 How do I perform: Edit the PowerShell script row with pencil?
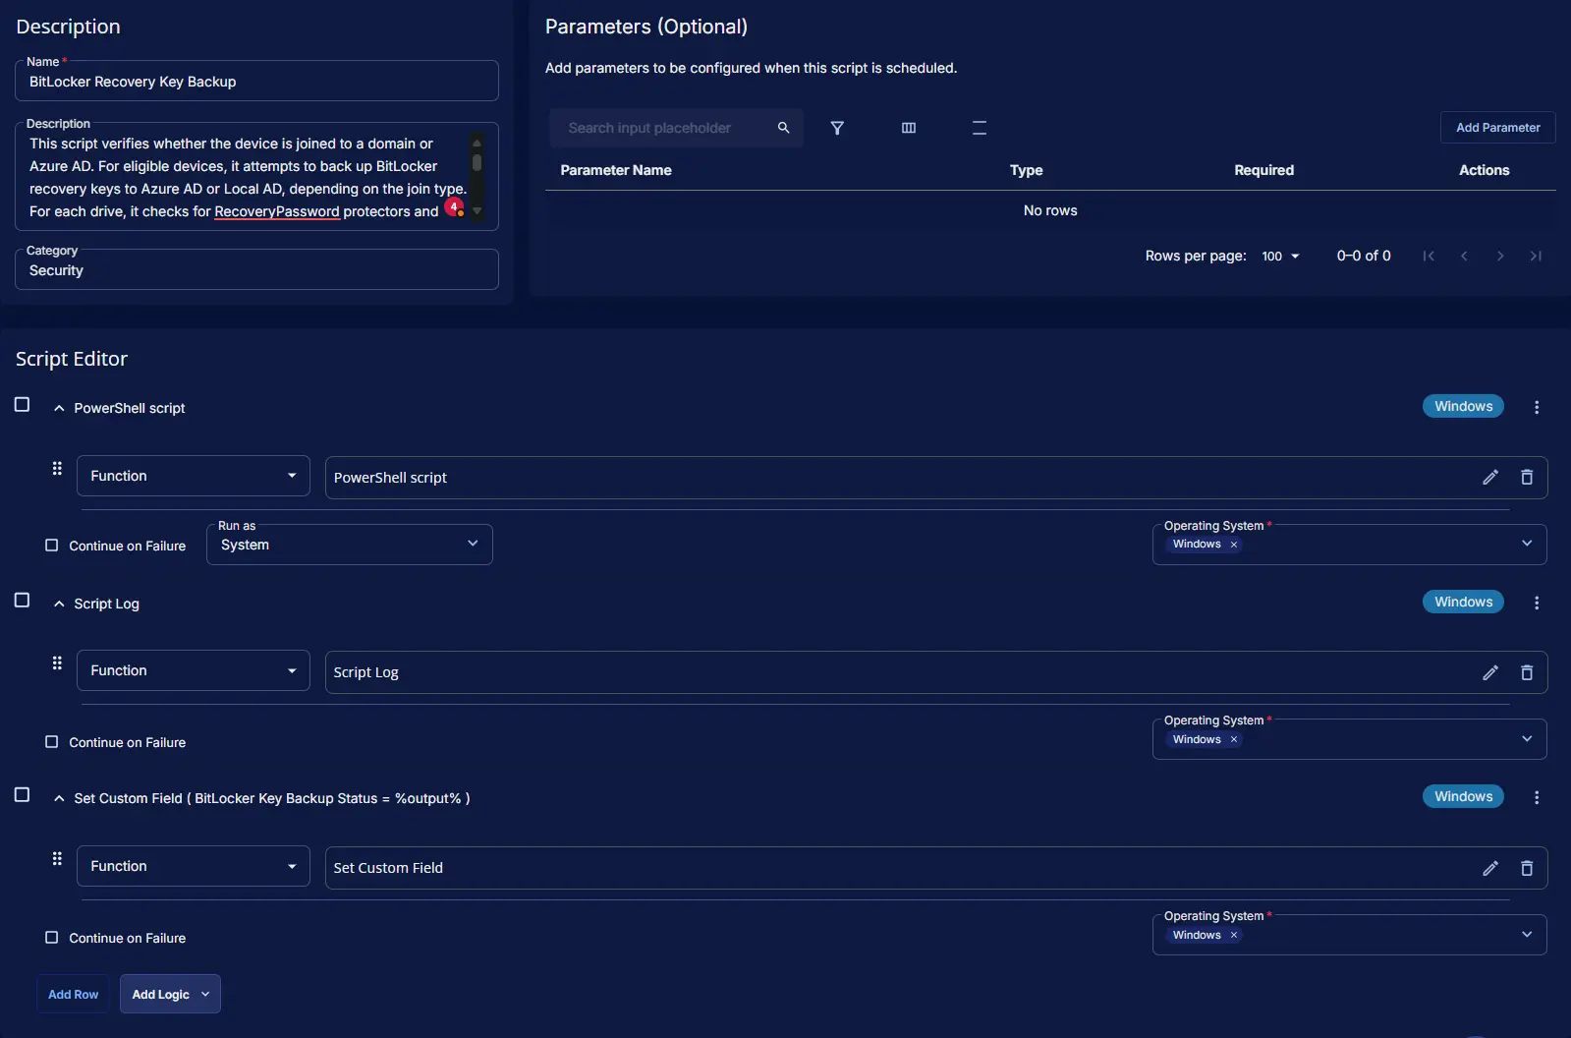(1489, 477)
